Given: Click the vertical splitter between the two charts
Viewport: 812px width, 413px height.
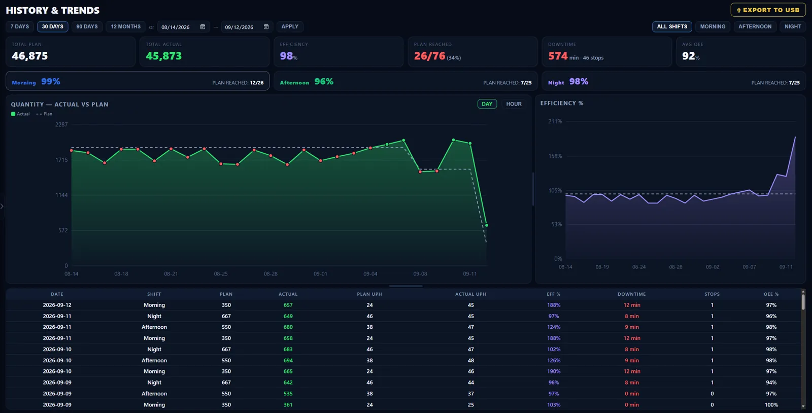Looking at the screenshot, I should [x=533, y=189].
